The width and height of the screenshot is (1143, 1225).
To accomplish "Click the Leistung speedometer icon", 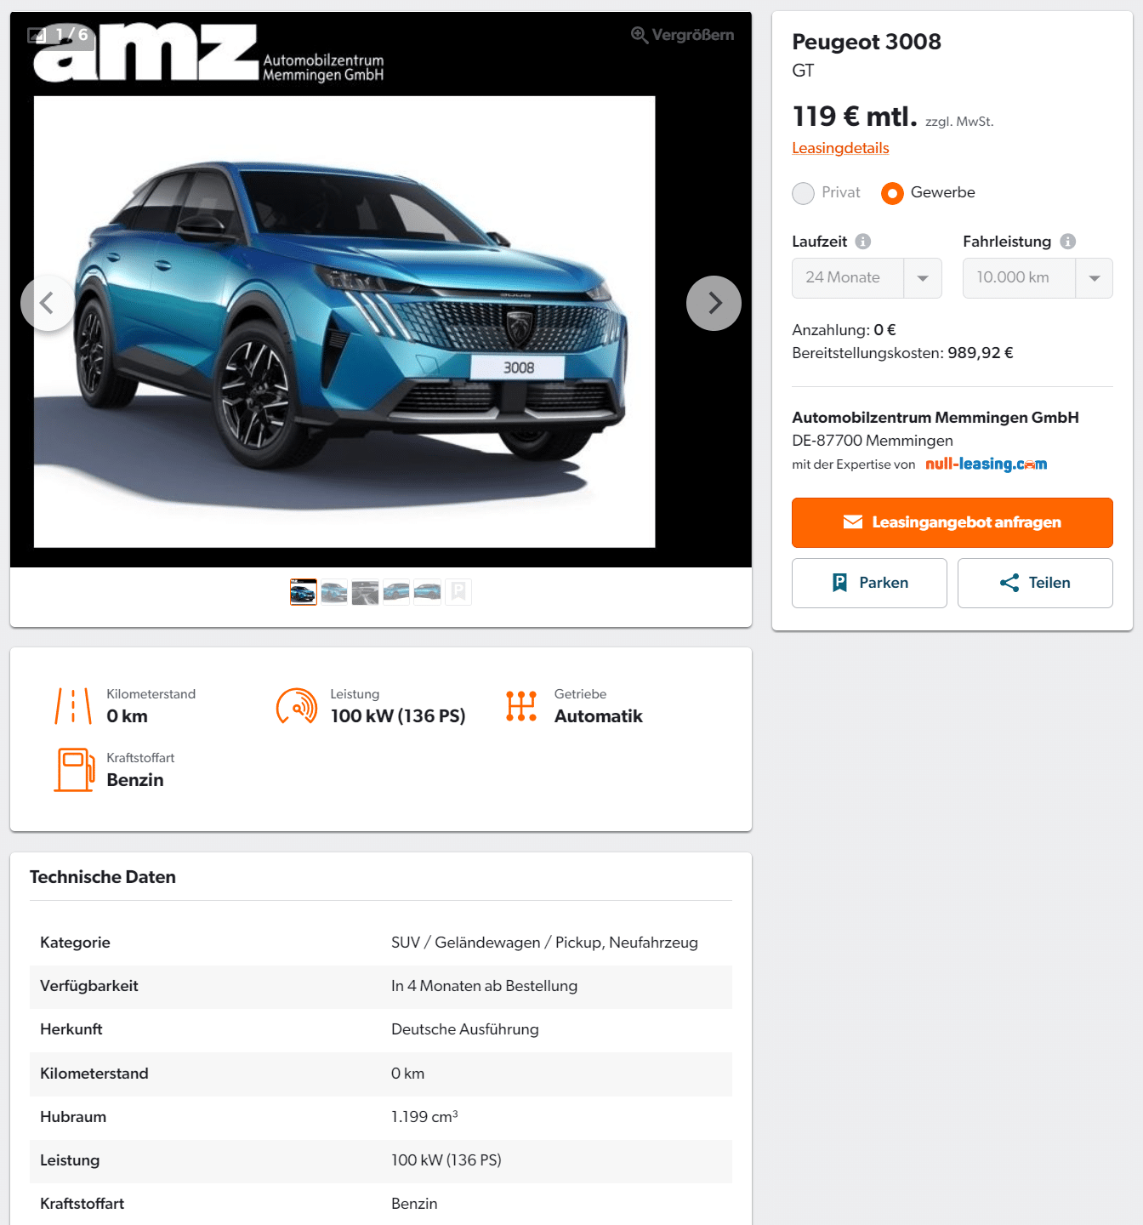I will (x=297, y=706).
